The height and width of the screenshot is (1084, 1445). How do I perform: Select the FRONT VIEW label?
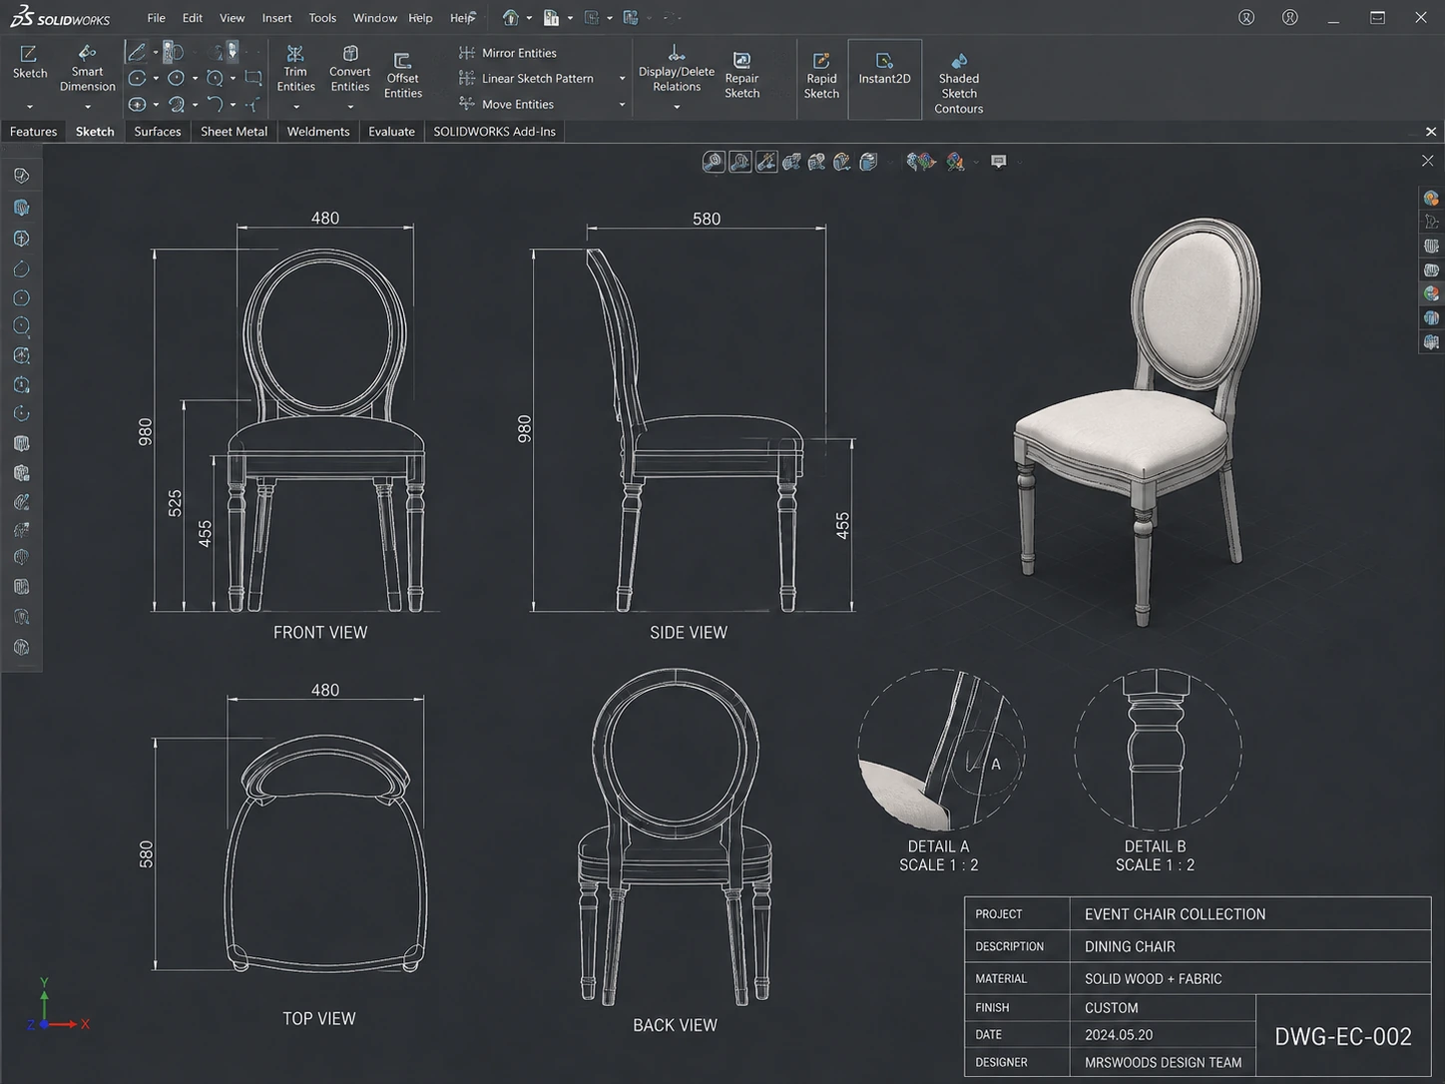pos(320,633)
